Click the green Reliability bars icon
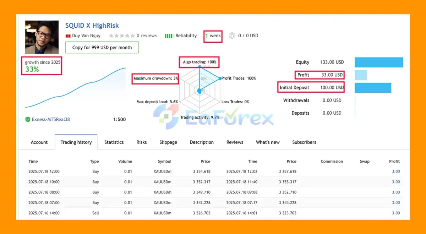Viewport: 426px width, 234px height. tap(169, 36)
